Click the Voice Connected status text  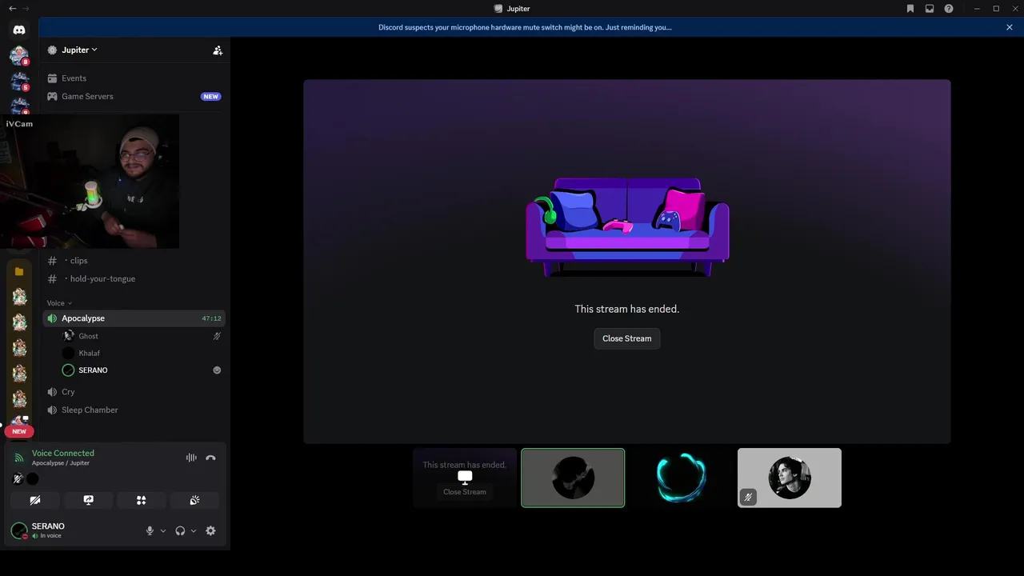point(63,453)
